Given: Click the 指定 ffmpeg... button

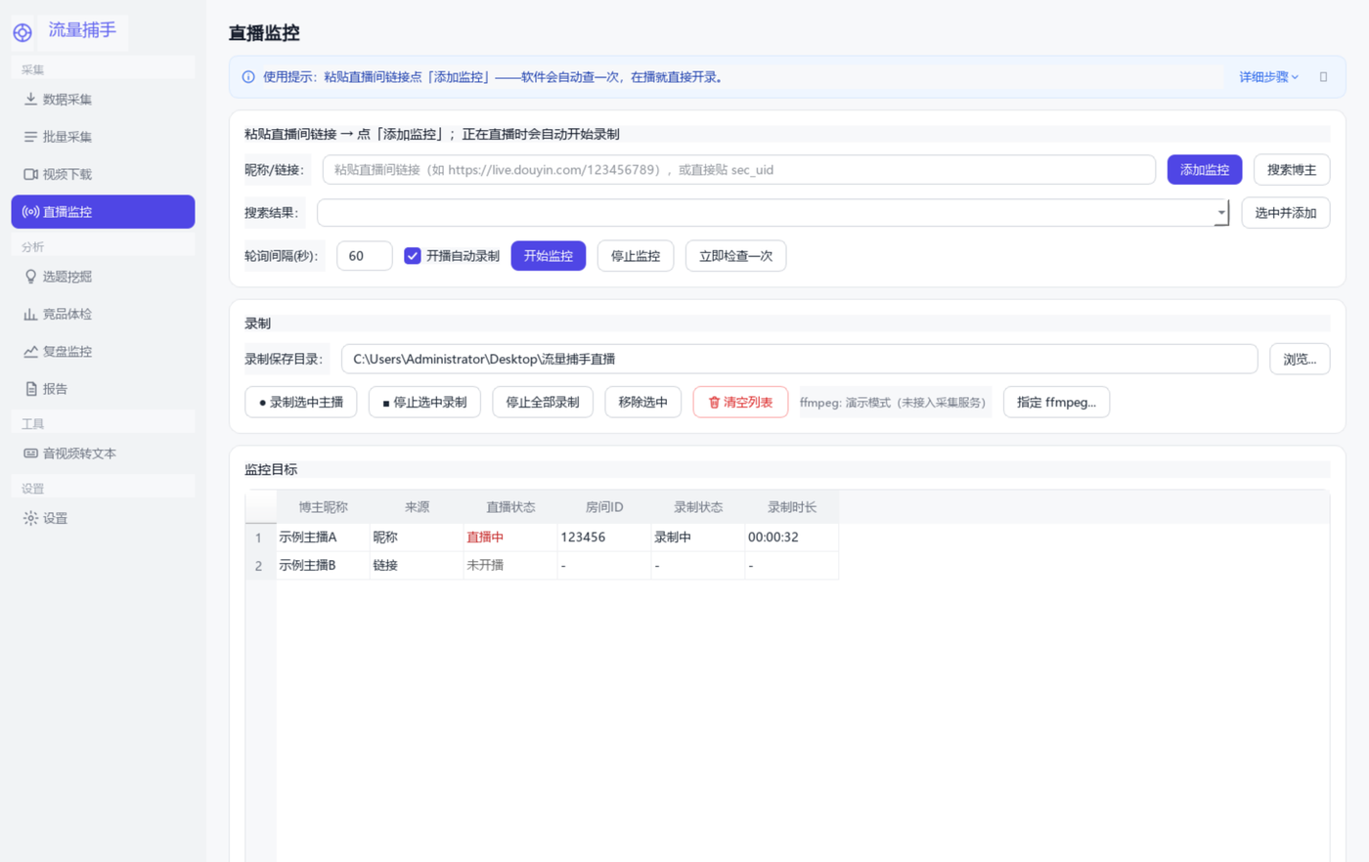Looking at the screenshot, I should click(x=1057, y=403).
